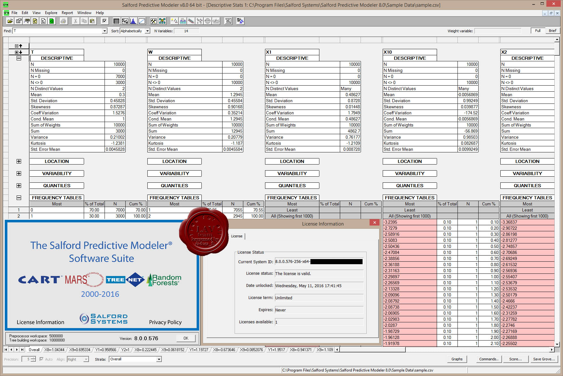Select the Y2=1 sheet tab
Viewport: 563px width, 376px height.
click(125, 350)
